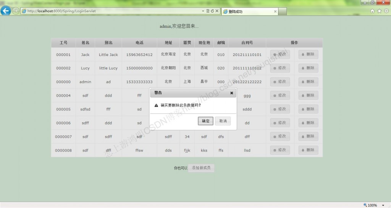Click 删除 for employee Lucy's row

click(308, 68)
